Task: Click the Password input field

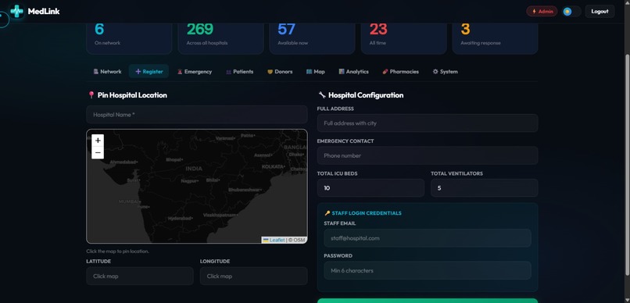Action: coord(428,270)
